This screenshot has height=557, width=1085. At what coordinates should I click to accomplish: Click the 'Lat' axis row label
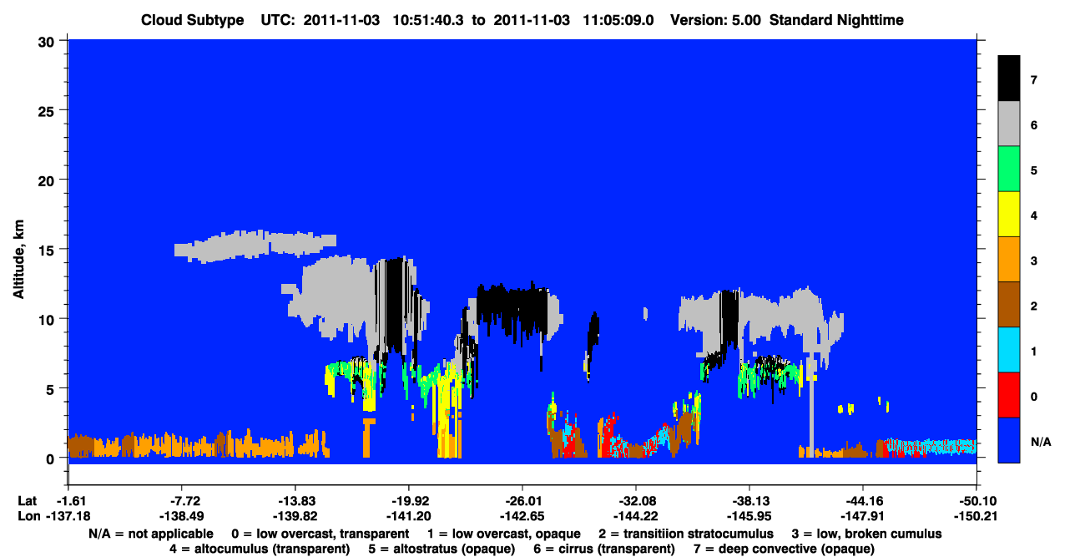27,501
